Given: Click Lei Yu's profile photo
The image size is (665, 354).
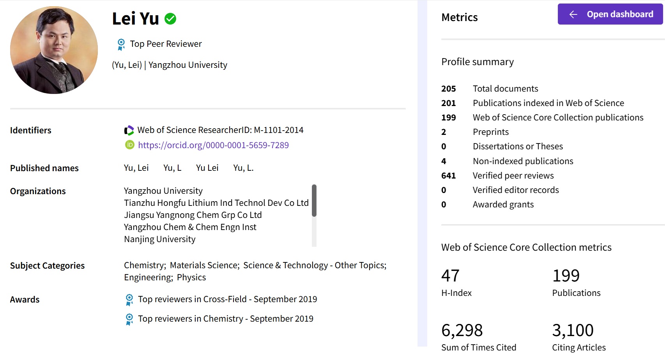Looking at the screenshot, I should pos(54,50).
